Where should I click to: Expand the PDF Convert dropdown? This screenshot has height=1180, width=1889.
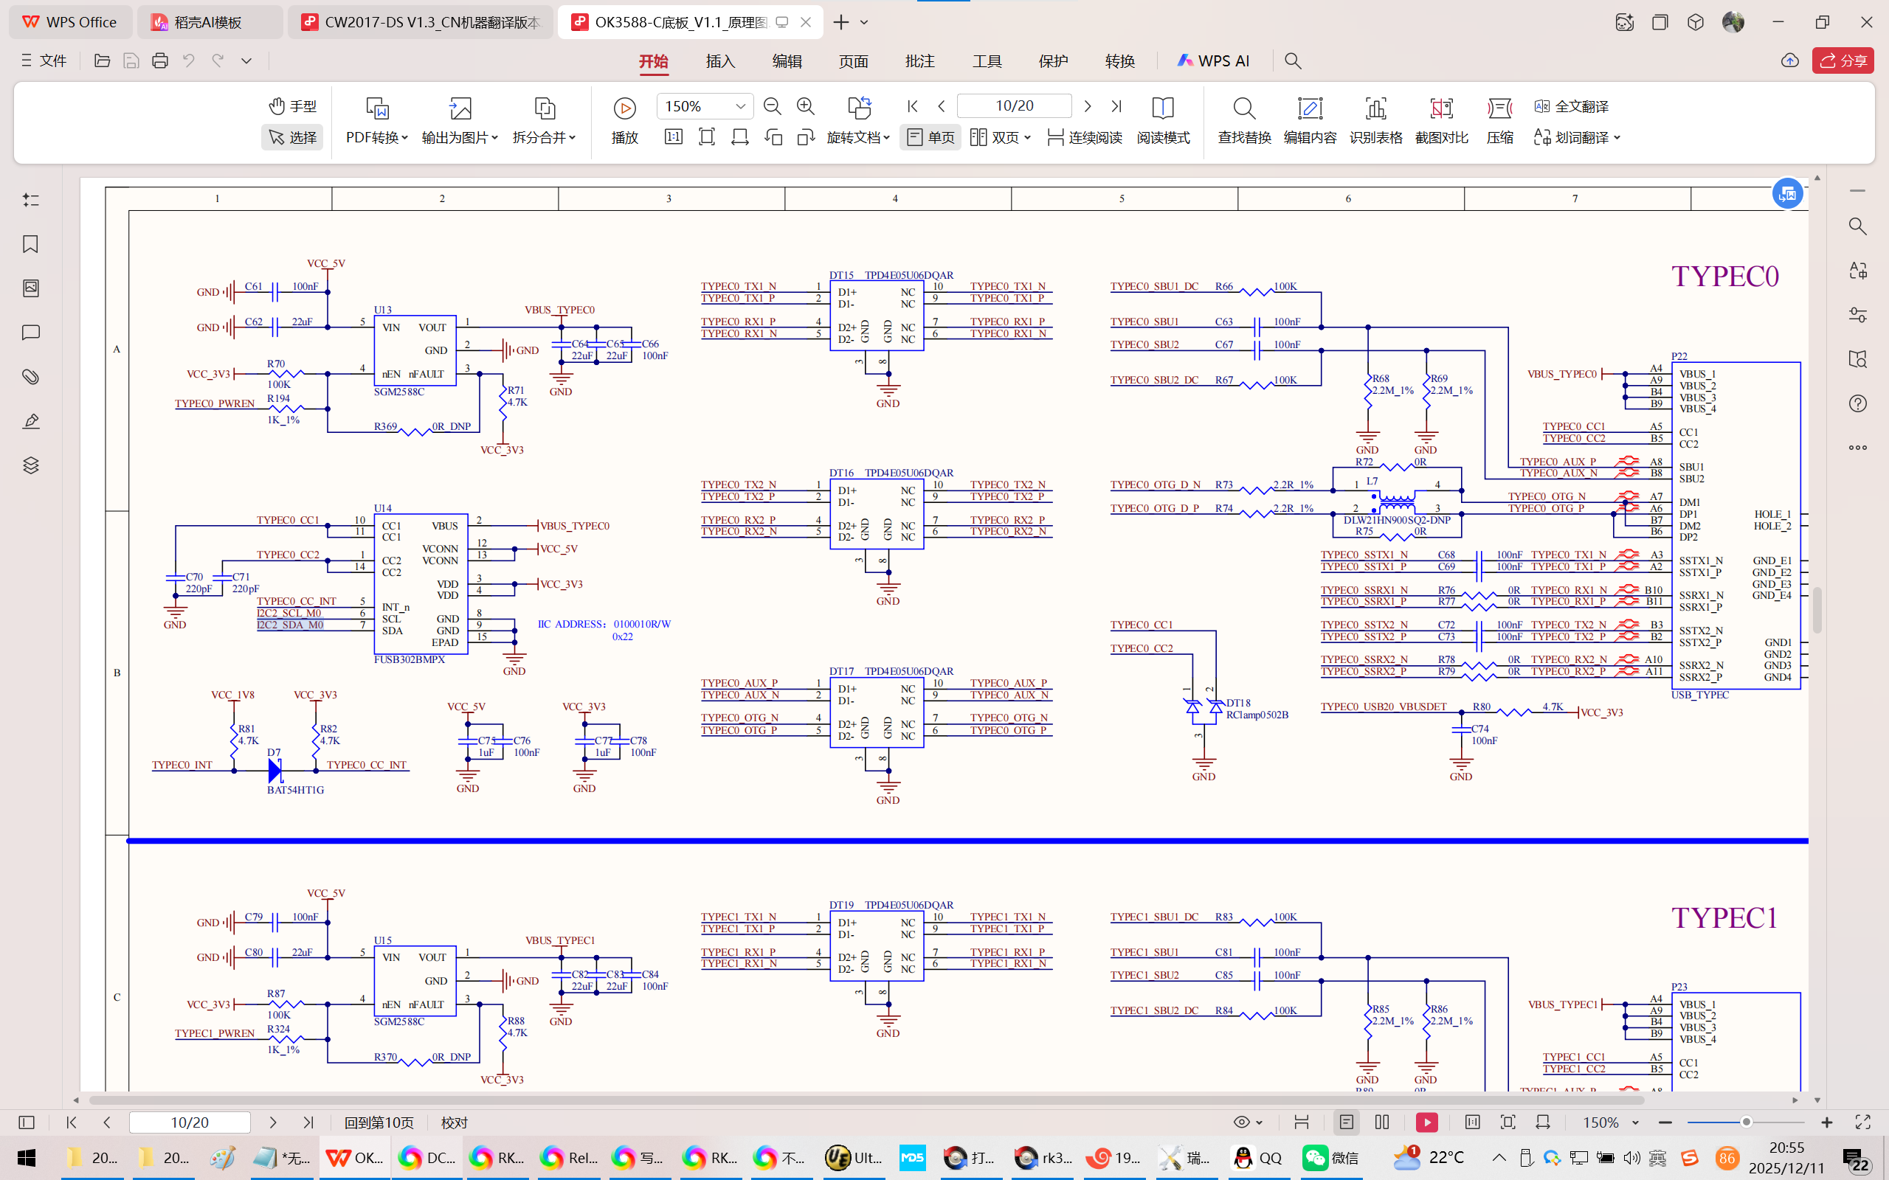click(x=377, y=137)
